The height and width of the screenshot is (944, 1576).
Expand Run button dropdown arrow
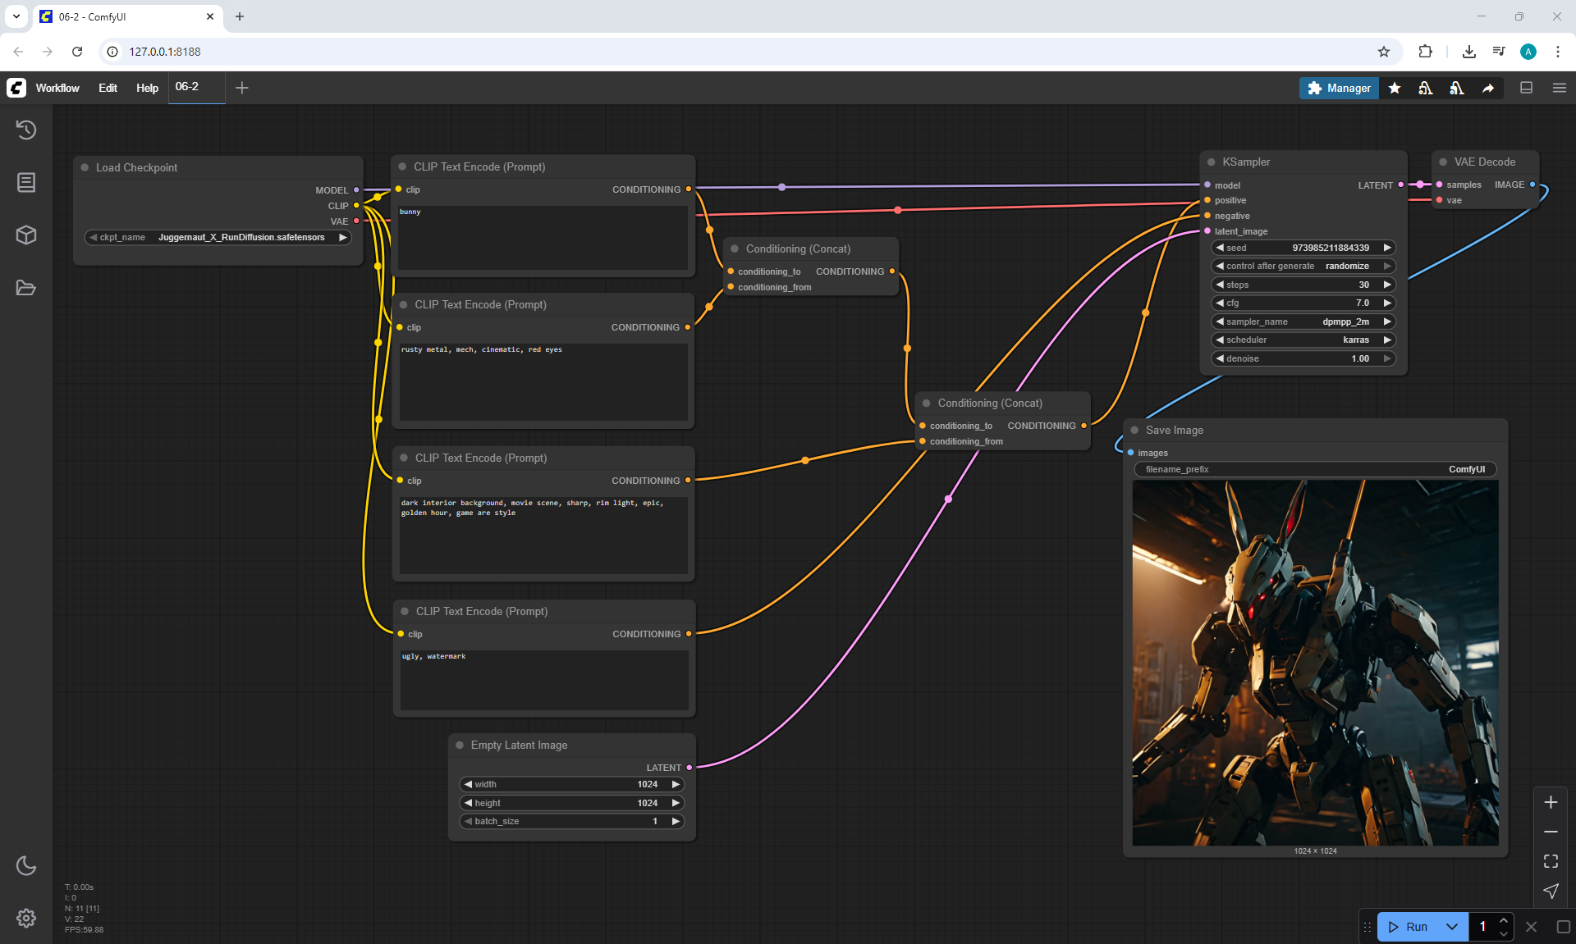(1451, 927)
